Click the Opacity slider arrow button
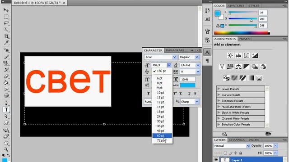Screen dimensions: 289x162 pos(275,146)
